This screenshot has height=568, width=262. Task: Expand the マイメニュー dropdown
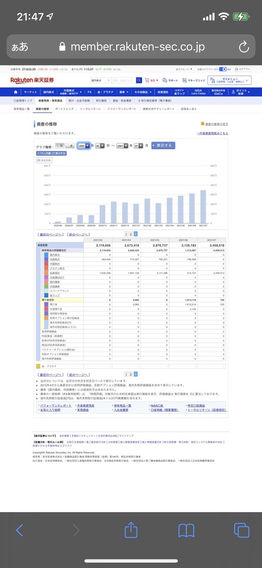[x=229, y=80]
